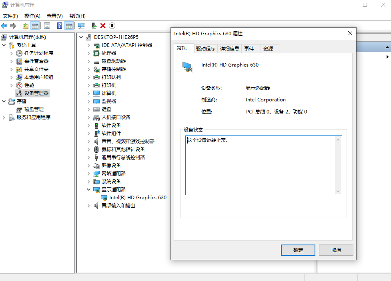Select the 设备管理器 entry in the sidebar

[36, 93]
